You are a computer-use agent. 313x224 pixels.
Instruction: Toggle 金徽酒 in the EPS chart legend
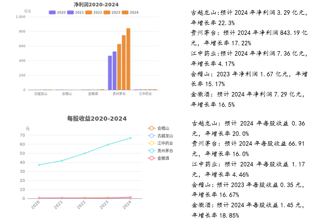[158, 158]
